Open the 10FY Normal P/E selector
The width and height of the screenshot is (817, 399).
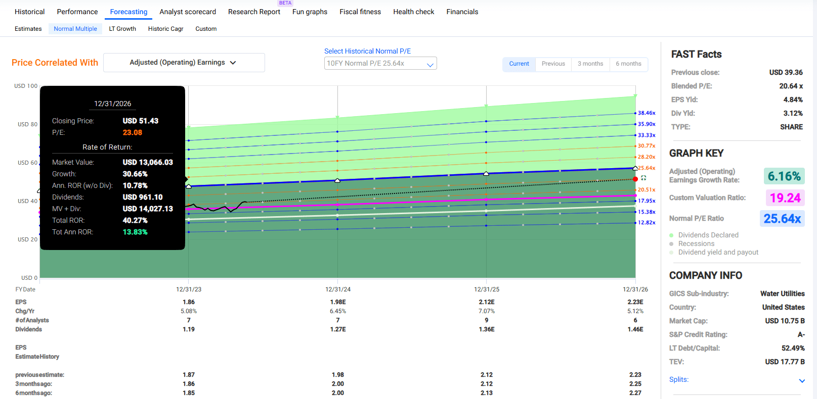pyautogui.click(x=380, y=64)
